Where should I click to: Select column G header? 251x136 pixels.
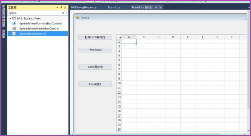click(217, 37)
